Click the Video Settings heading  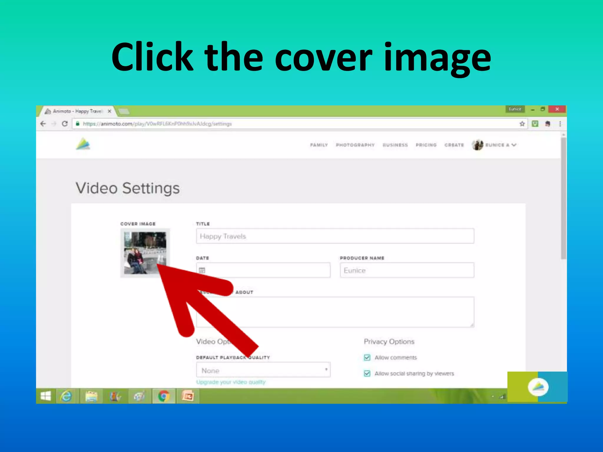pyautogui.click(x=127, y=188)
